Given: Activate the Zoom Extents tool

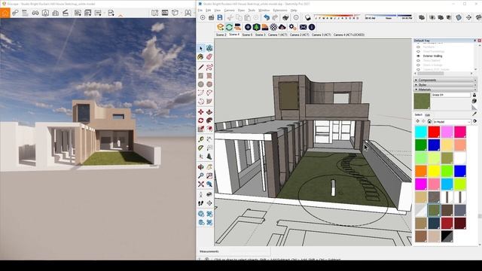Looking at the screenshot, I should point(201,184).
